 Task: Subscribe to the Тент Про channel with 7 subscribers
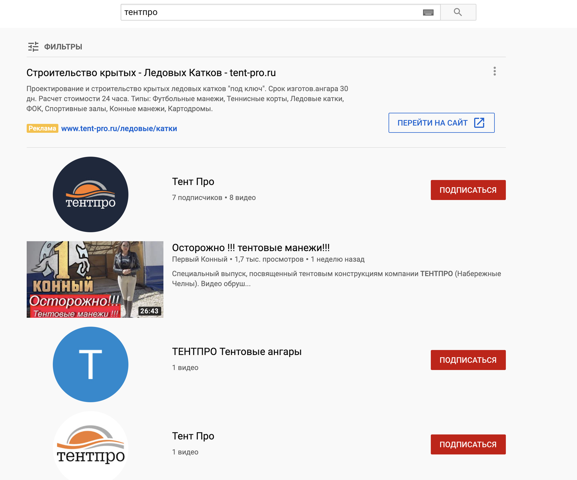point(468,190)
